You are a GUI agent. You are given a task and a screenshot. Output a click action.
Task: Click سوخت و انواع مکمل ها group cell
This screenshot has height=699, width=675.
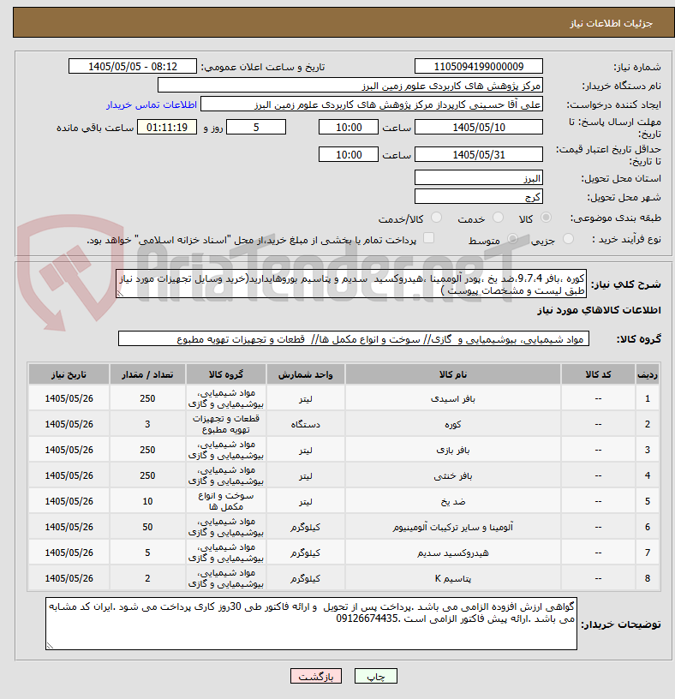(x=226, y=501)
